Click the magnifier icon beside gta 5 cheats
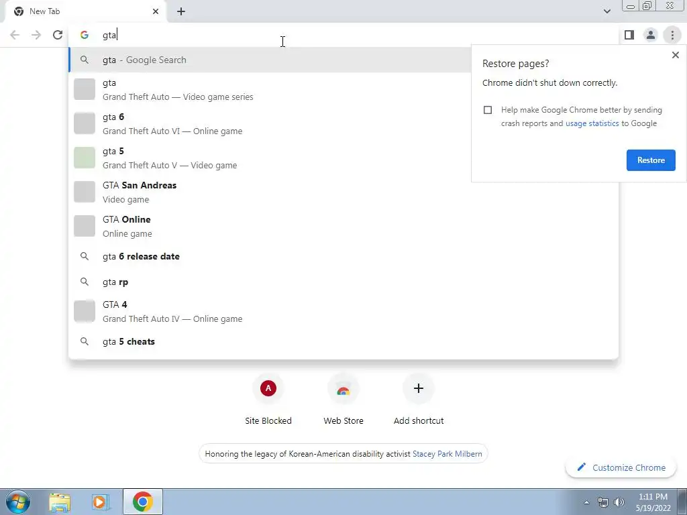Screen dimensions: 687x515 coord(85,341)
